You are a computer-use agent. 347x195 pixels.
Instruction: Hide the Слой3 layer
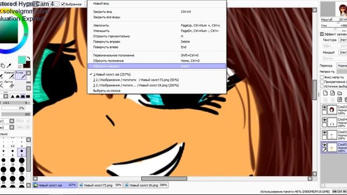(324, 107)
